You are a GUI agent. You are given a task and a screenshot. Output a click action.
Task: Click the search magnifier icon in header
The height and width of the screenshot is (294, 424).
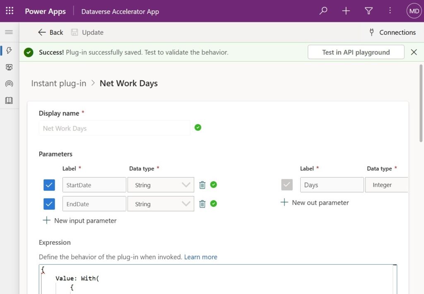(x=323, y=11)
